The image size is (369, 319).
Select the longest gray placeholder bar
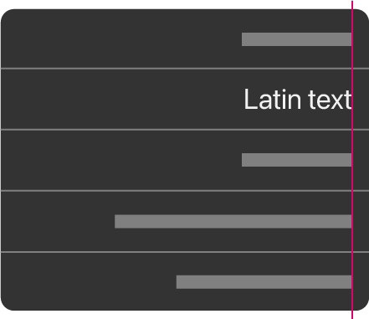233,221
